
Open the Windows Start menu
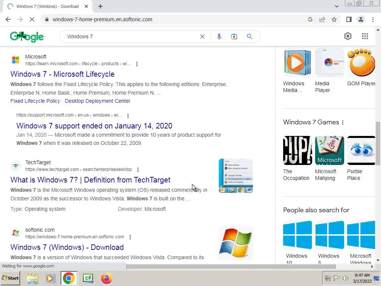[10, 278]
